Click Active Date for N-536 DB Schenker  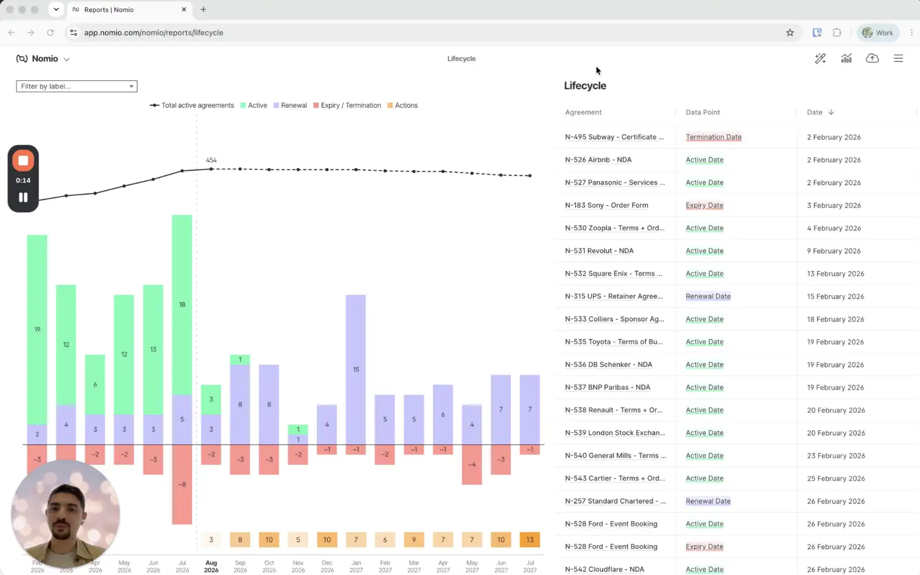pyautogui.click(x=704, y=364)
